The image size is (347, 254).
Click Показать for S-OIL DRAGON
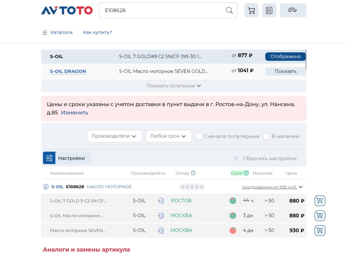click(x=286, y=71)
